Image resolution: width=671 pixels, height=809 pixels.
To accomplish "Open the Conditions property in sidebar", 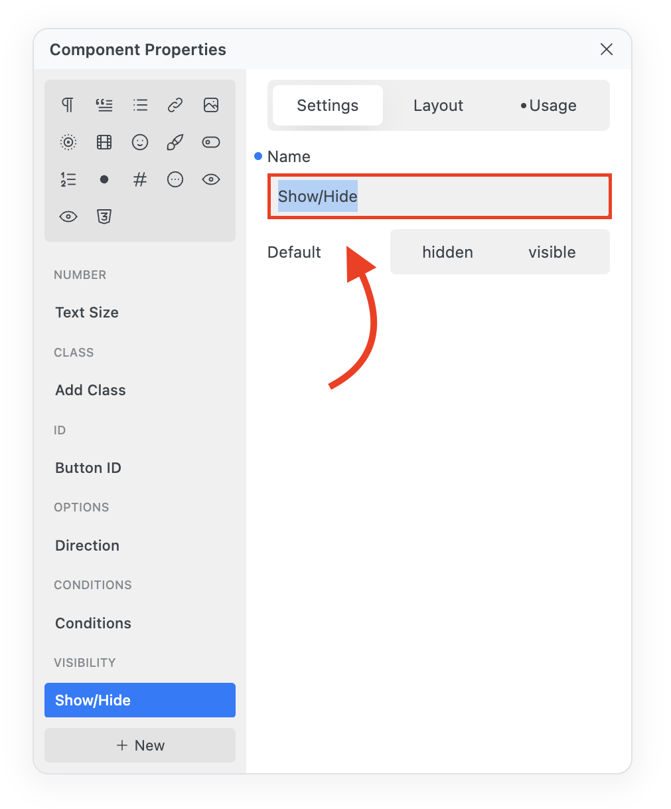I will (x=94, y=623).
